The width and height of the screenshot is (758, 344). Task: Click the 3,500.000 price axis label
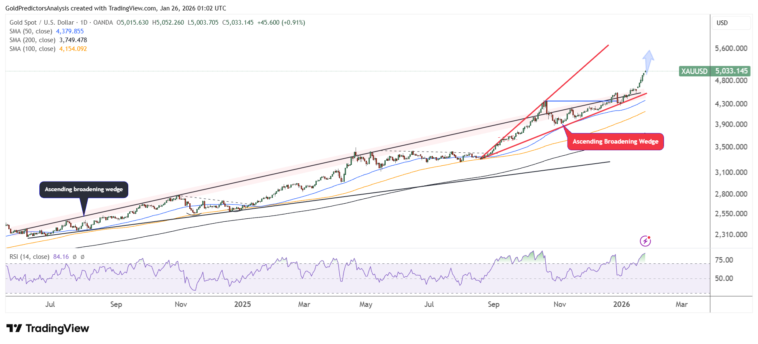tap(731, 147)
